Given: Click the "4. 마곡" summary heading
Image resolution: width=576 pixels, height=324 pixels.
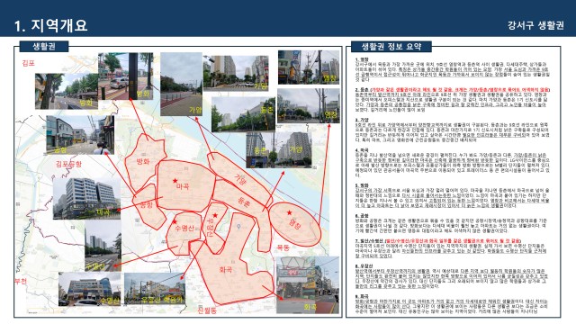Looking at the screenshot, I should pos(362,150).
